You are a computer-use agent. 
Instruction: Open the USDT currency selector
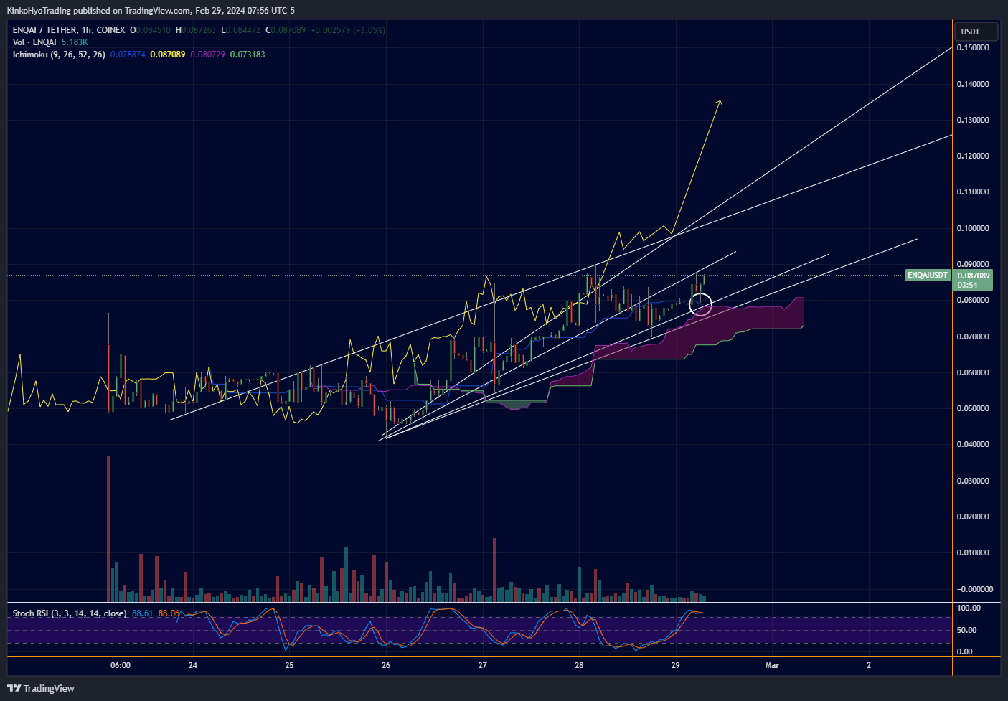coord(976,32)
